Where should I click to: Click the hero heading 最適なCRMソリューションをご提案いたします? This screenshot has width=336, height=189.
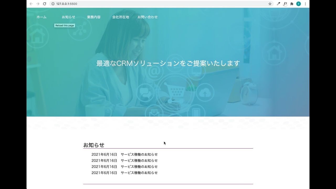(168, 63)
